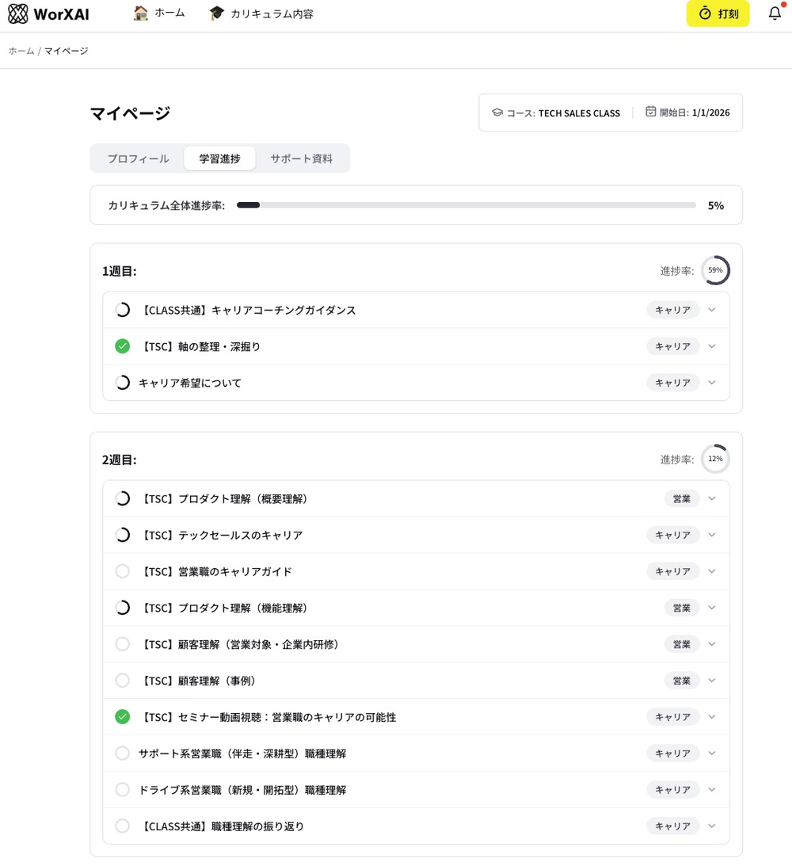Expand 営業職のキャリアガイド chevron

(712, 571)
